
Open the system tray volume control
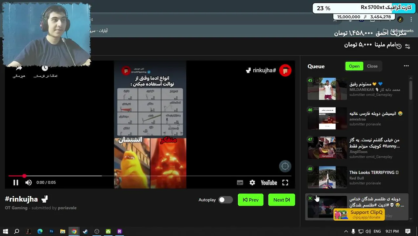click(x=368, y=231)
